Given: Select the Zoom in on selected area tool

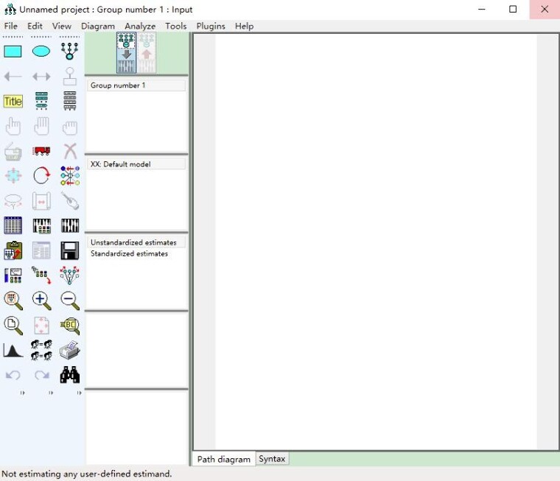Looking at the screenshot, I should tap(13, 301).
